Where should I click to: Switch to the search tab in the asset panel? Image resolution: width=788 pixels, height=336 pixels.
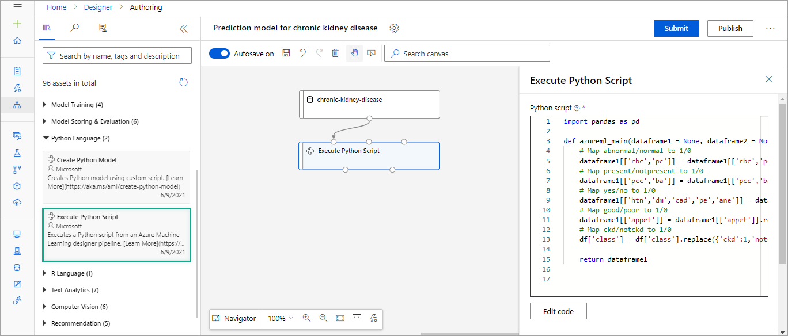[74, 27]
